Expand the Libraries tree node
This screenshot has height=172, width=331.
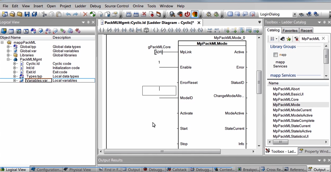point(8,55)
